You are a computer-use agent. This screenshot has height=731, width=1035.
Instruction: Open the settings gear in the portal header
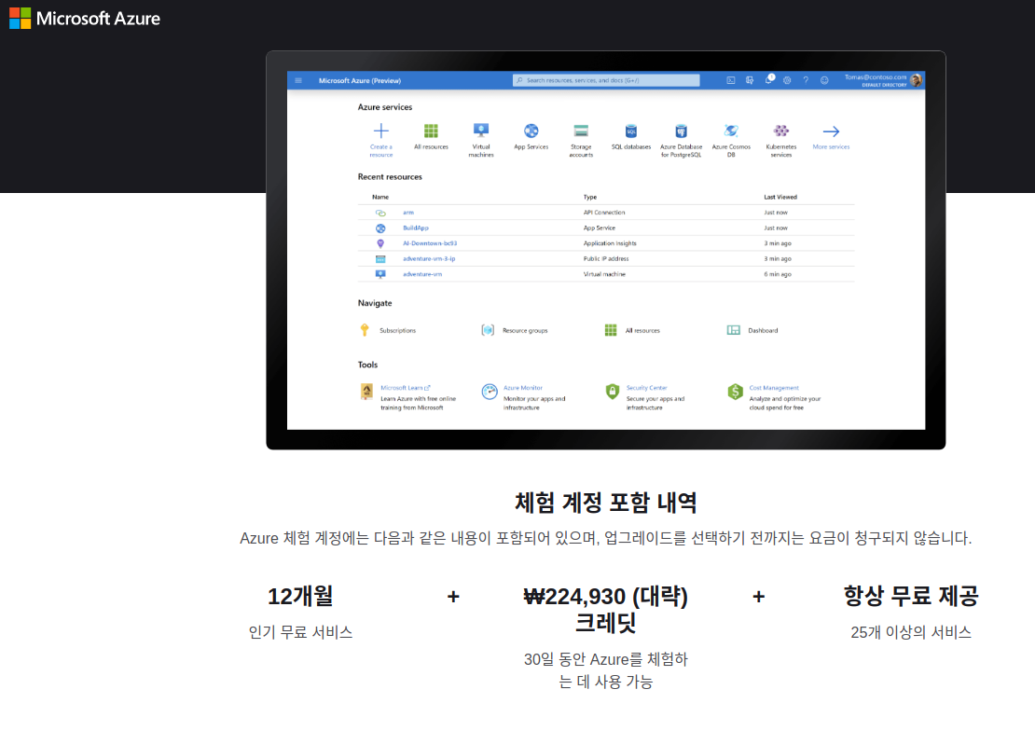787,80
